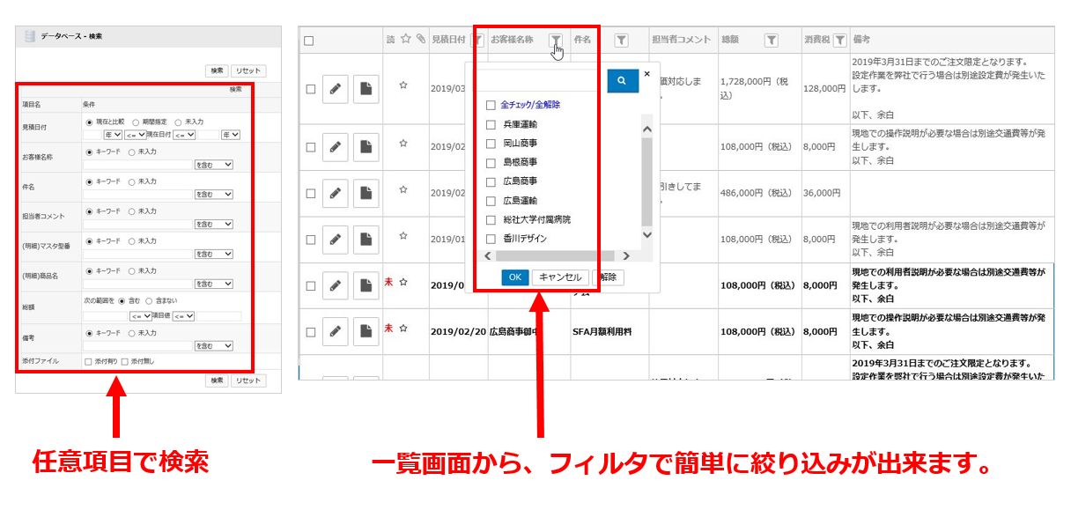Click the document icon in first row
Image resolution: width=1071 pixels, height=510 pixels.
[x=366, y=88]
